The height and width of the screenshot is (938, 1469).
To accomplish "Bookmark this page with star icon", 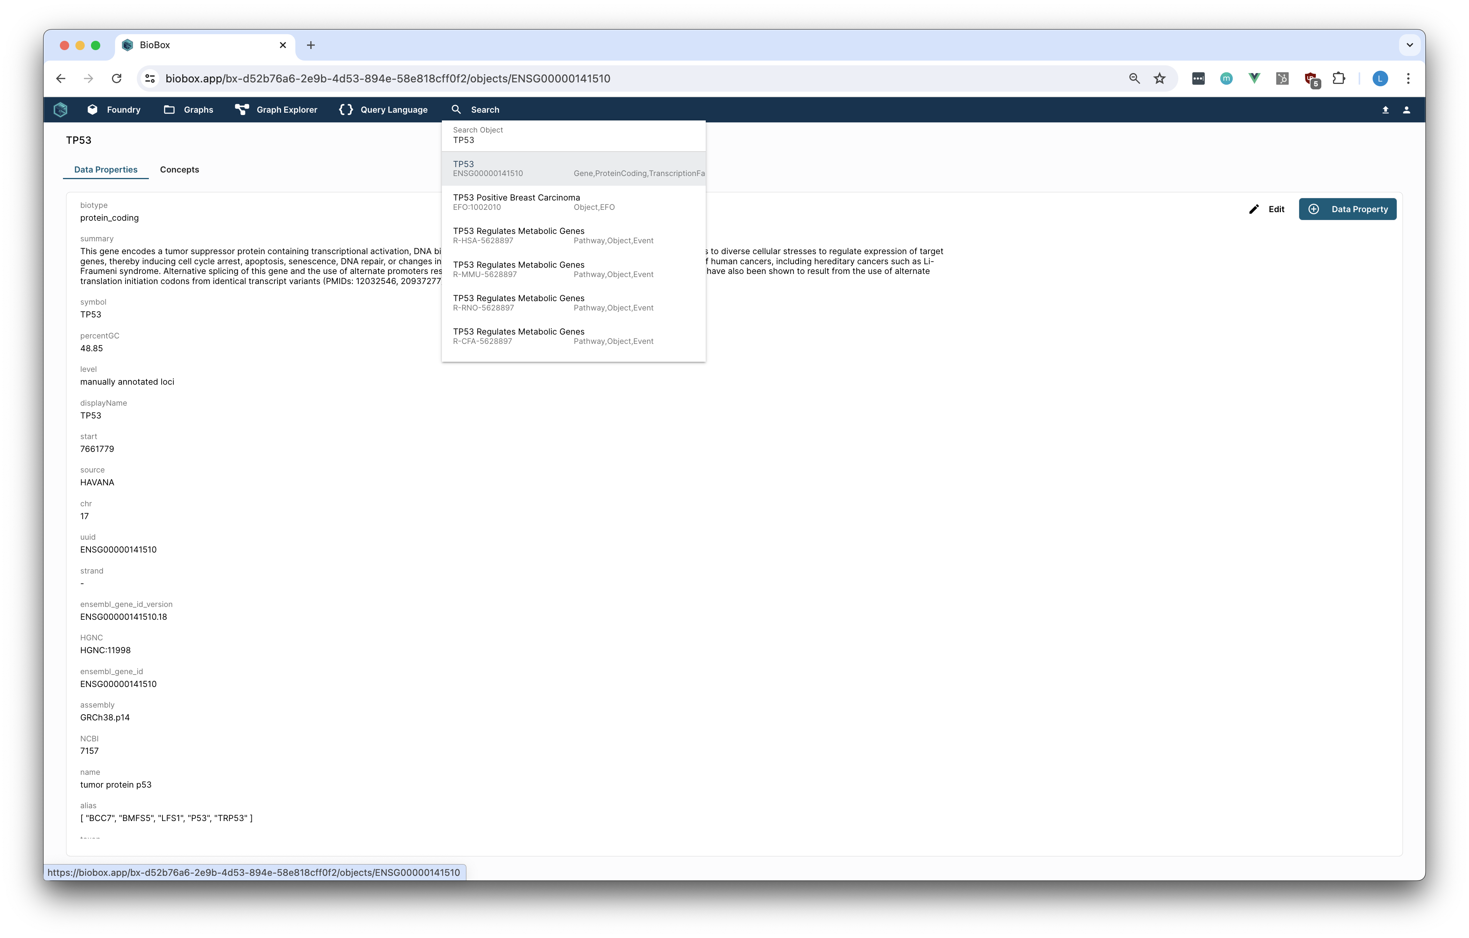I will pos(1160,78).
